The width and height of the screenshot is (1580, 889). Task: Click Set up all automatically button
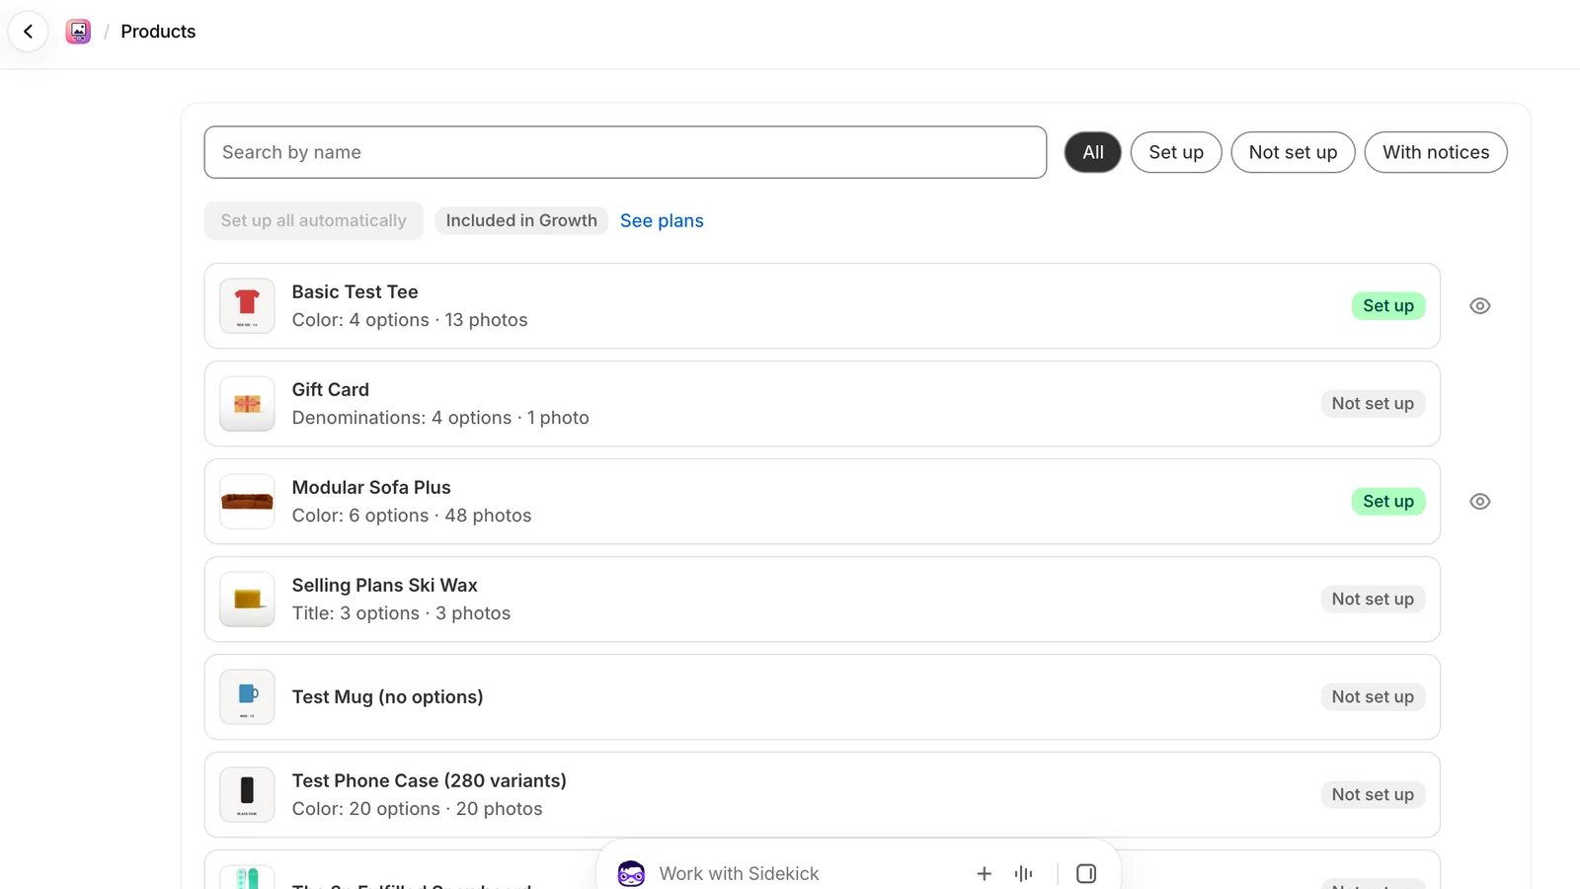[x=314, y=220]
